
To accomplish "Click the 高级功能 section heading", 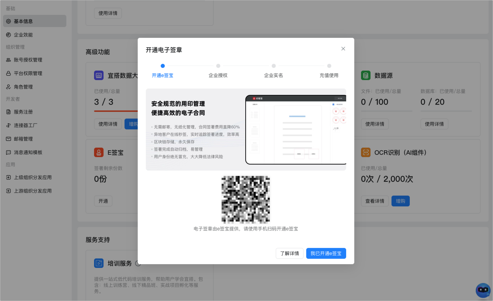I will point(98,52).
